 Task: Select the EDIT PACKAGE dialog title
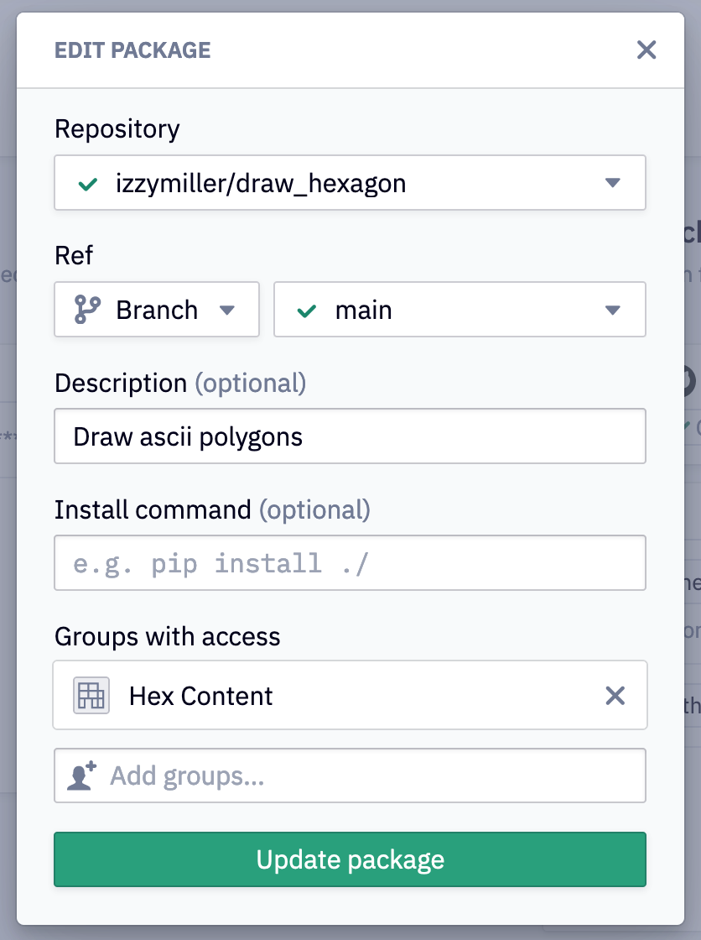[x=132, y=50]
